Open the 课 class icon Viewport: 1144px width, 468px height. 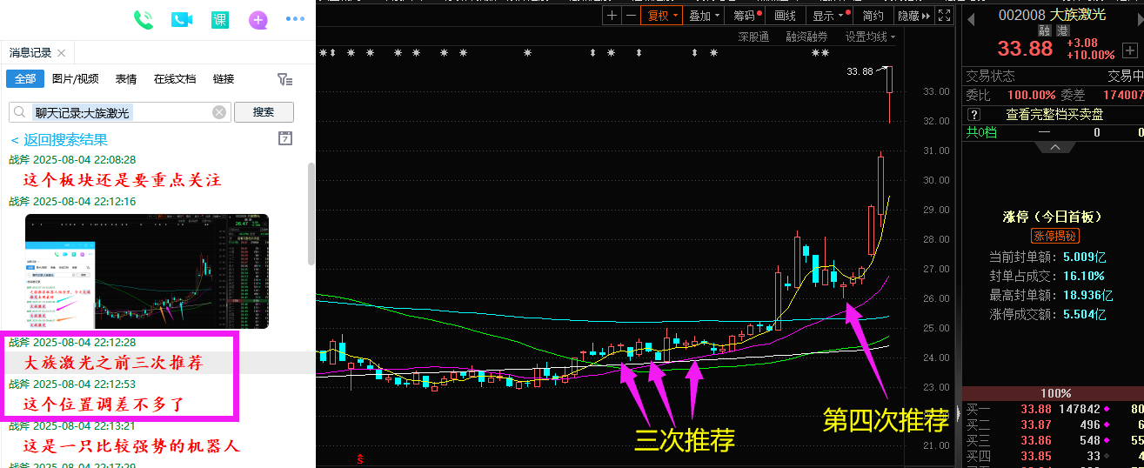220,20
